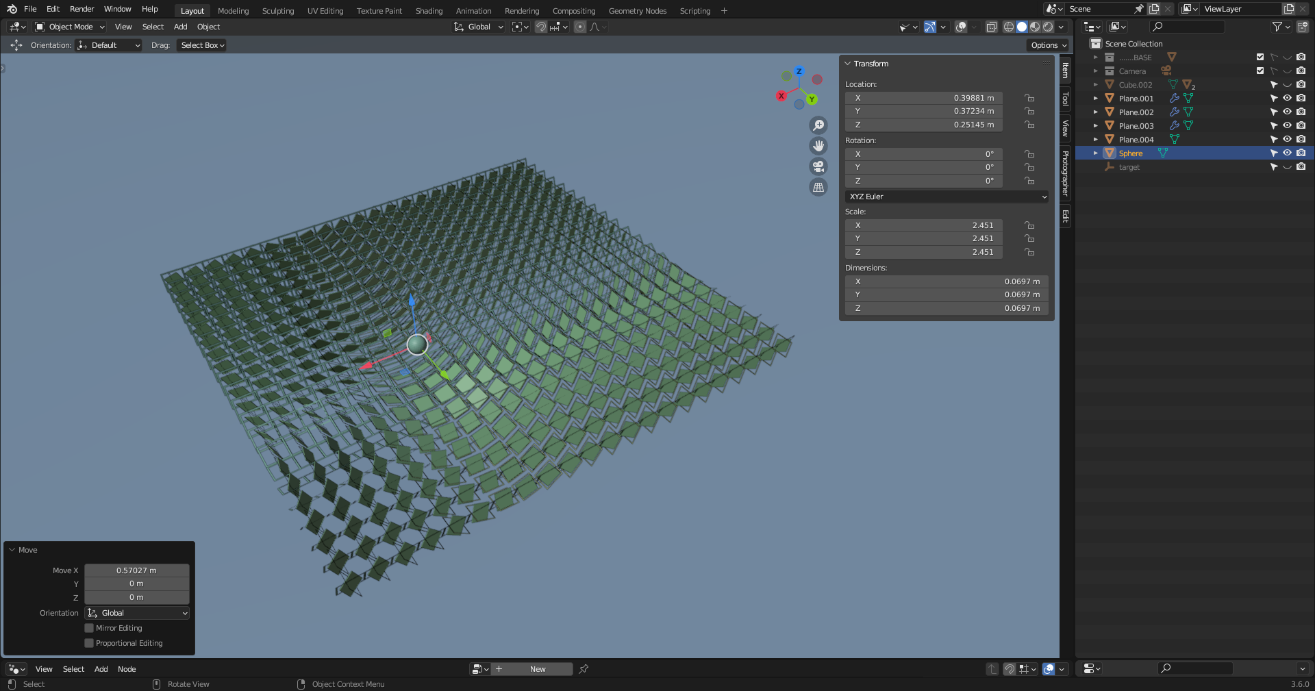1315x691 pixels.
Task: Hide Plane.001 in viewport via eye icon
Action: (1287, 98)
